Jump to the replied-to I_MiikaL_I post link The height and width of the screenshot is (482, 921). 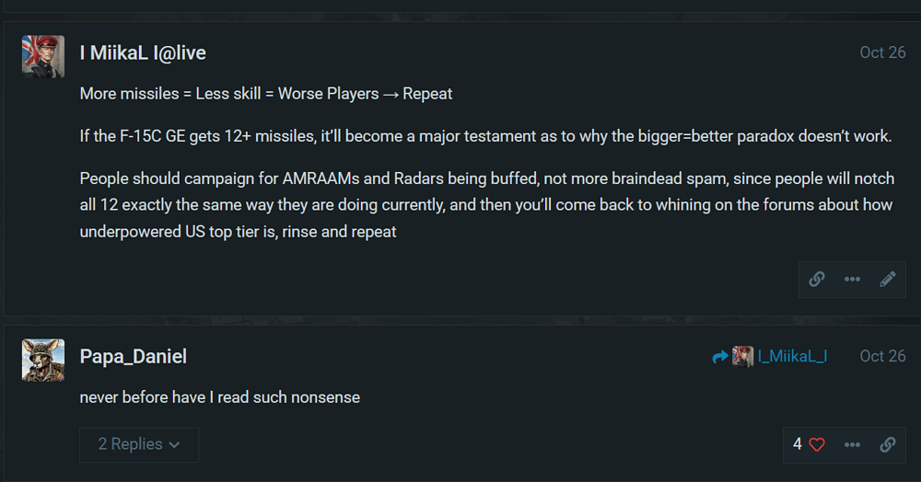(791, 356)
